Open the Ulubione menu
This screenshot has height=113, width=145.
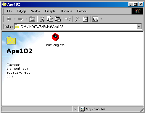[66, 11]
